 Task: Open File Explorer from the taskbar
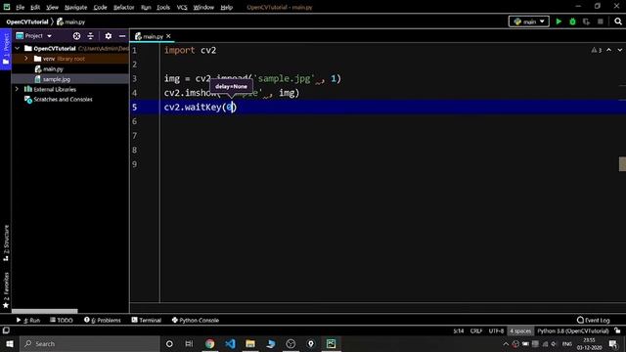coord(250,343)
